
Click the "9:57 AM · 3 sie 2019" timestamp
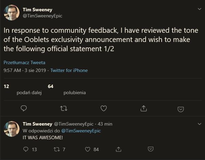(x=25, y=70)
